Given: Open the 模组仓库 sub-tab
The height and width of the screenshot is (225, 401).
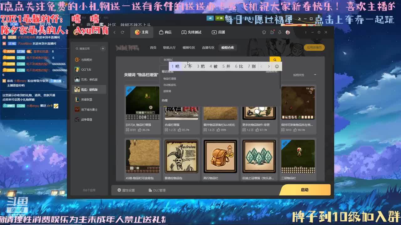Looking at the screenshot, I should coord(228,47).
